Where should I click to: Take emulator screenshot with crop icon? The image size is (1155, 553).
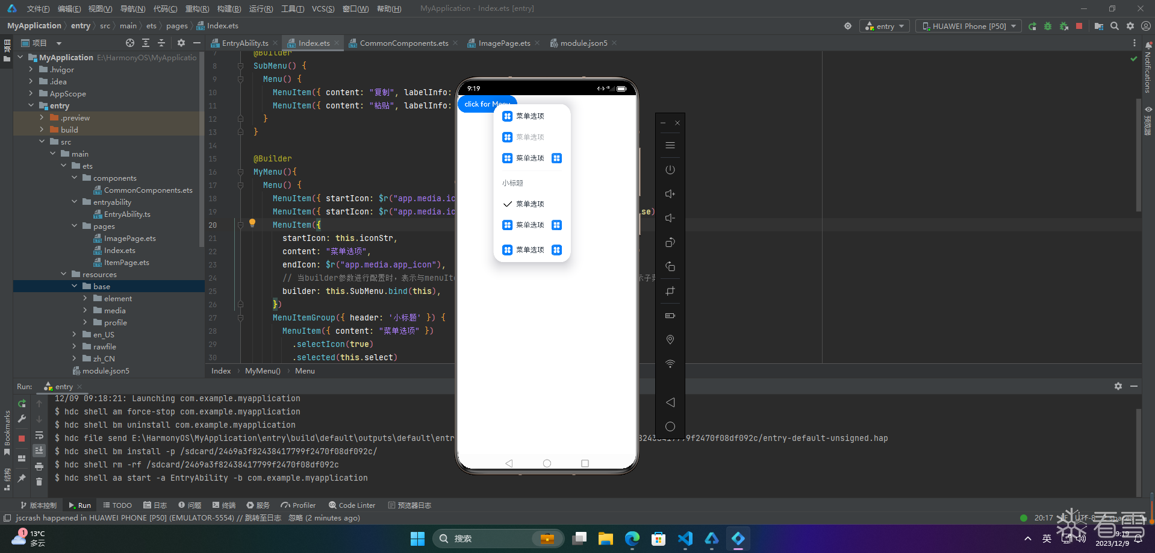coord(670,291)
